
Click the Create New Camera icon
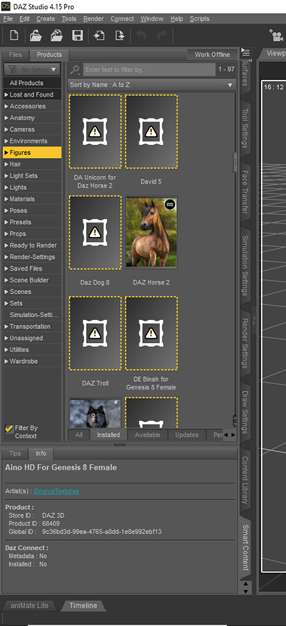point(276,35)
